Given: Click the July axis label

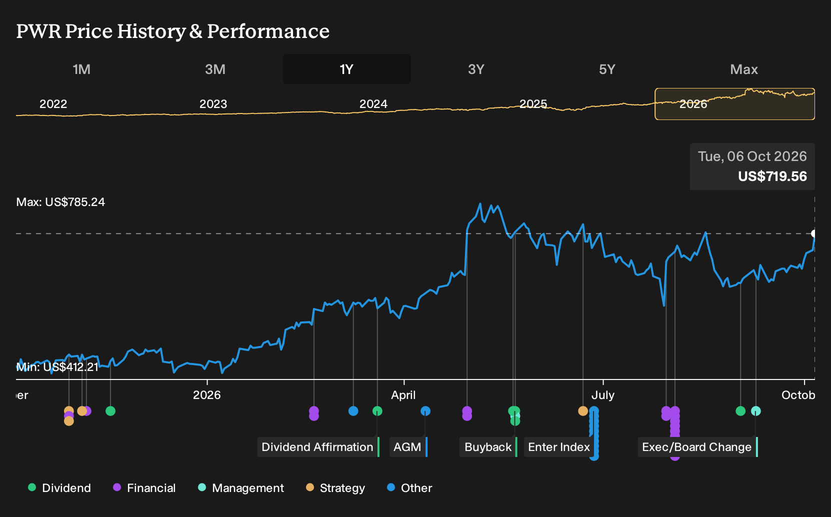Looking at the screenshot, I should pyautogui.click(x=603, y=395).
